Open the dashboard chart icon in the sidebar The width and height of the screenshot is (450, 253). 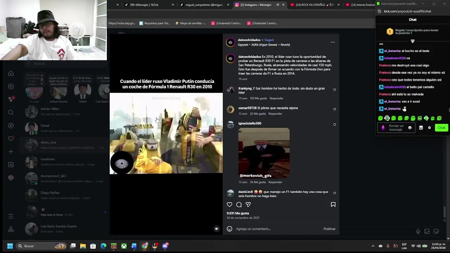point(11,164)
